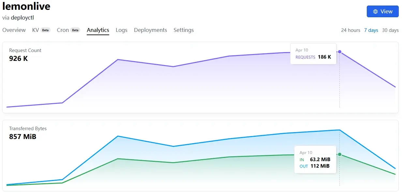This screenshot has width=402, height=195.
Task: Open the Settings tab
Action: pyautogui.click(x=184, y=30)
